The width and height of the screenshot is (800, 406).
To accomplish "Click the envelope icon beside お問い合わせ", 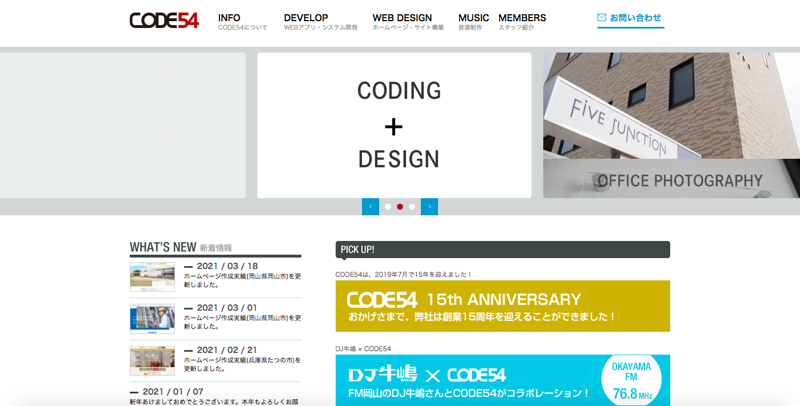I will pos(602,18).
